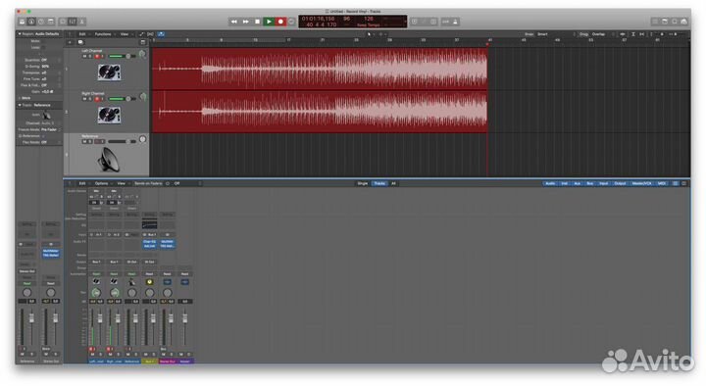Click the yellow icon on the Bus 1 mixer strip

pyautogui.click(x=149, y=282)
